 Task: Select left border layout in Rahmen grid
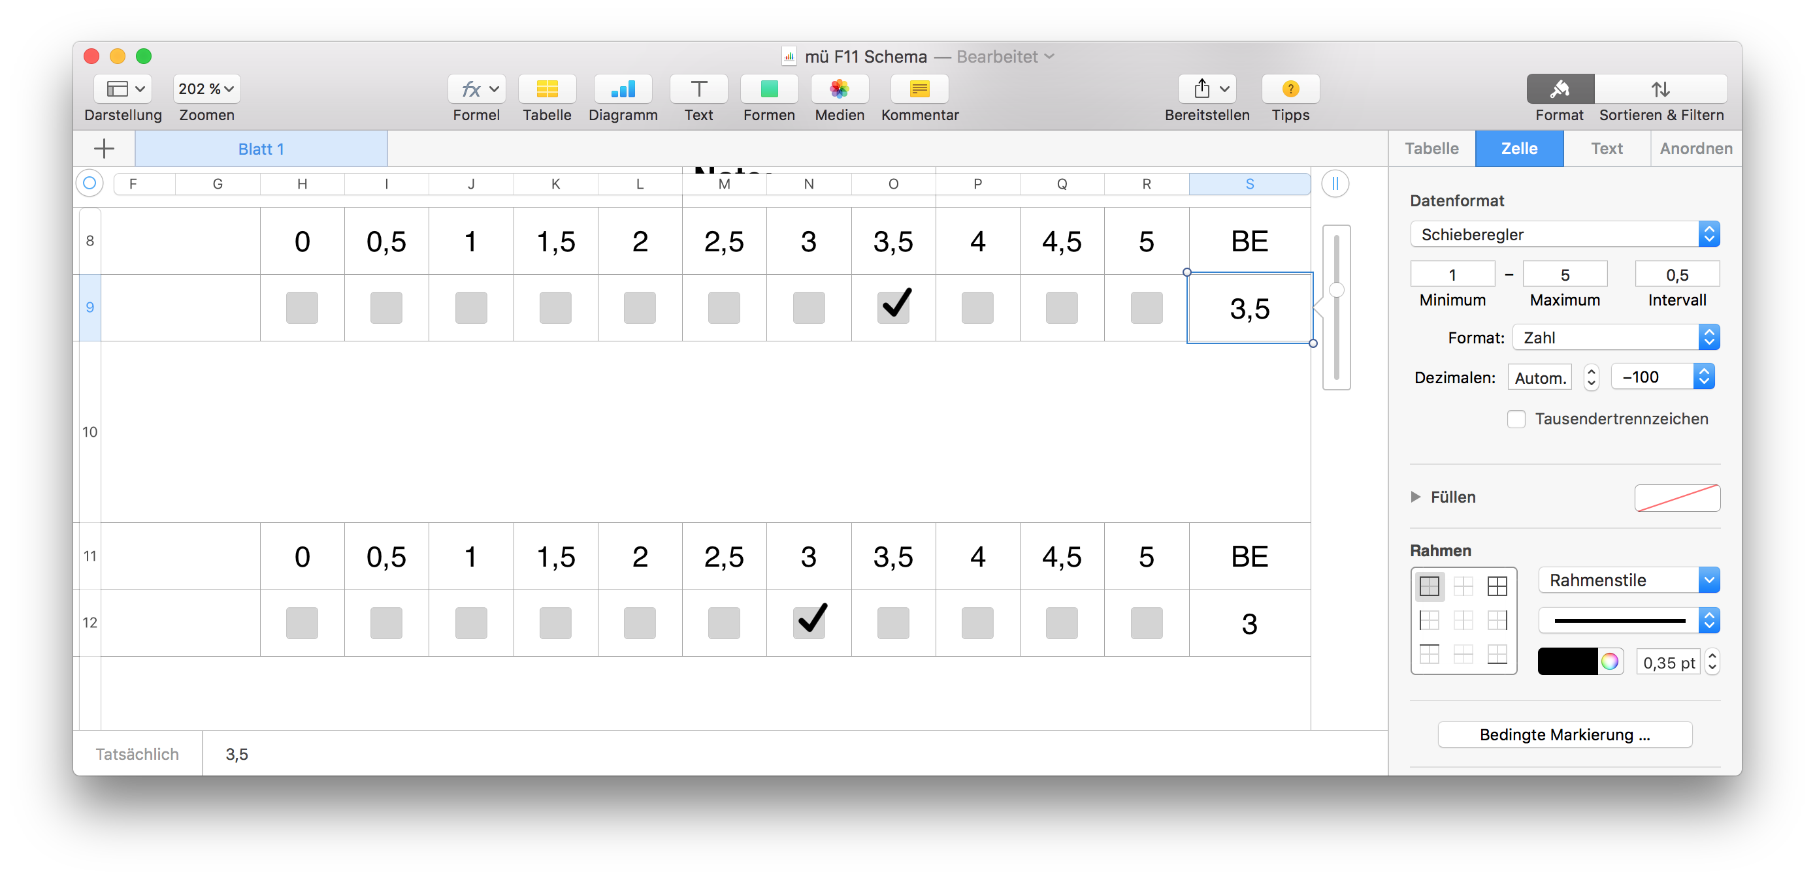pos(1430,620)
